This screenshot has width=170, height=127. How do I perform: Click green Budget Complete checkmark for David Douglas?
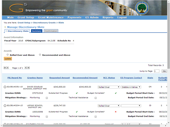point(116,93)
